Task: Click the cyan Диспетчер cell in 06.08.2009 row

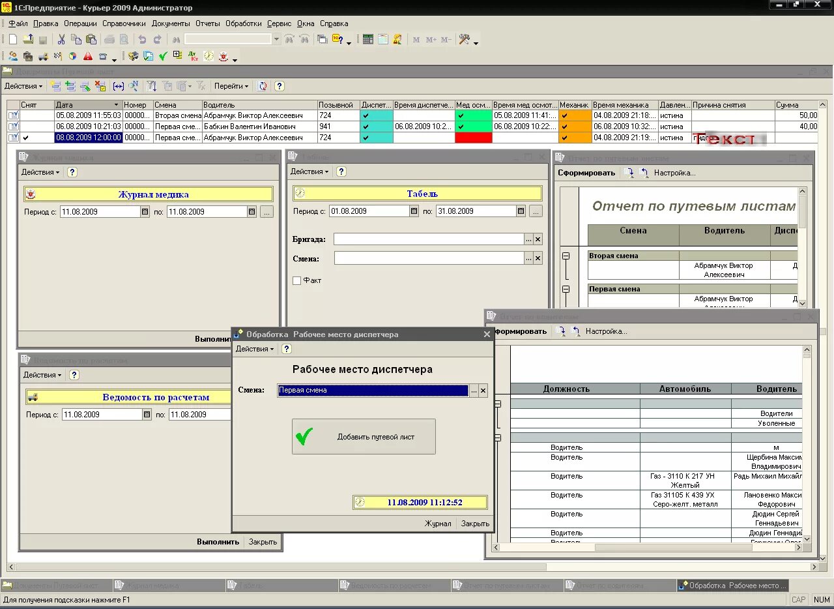Action: pyautogui.click(x=377, y=127)
